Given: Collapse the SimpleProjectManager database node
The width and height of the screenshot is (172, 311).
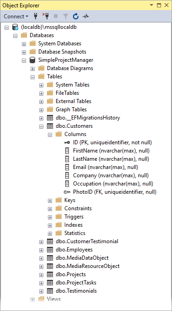Looking at the screenshot, I should [24, 60].
